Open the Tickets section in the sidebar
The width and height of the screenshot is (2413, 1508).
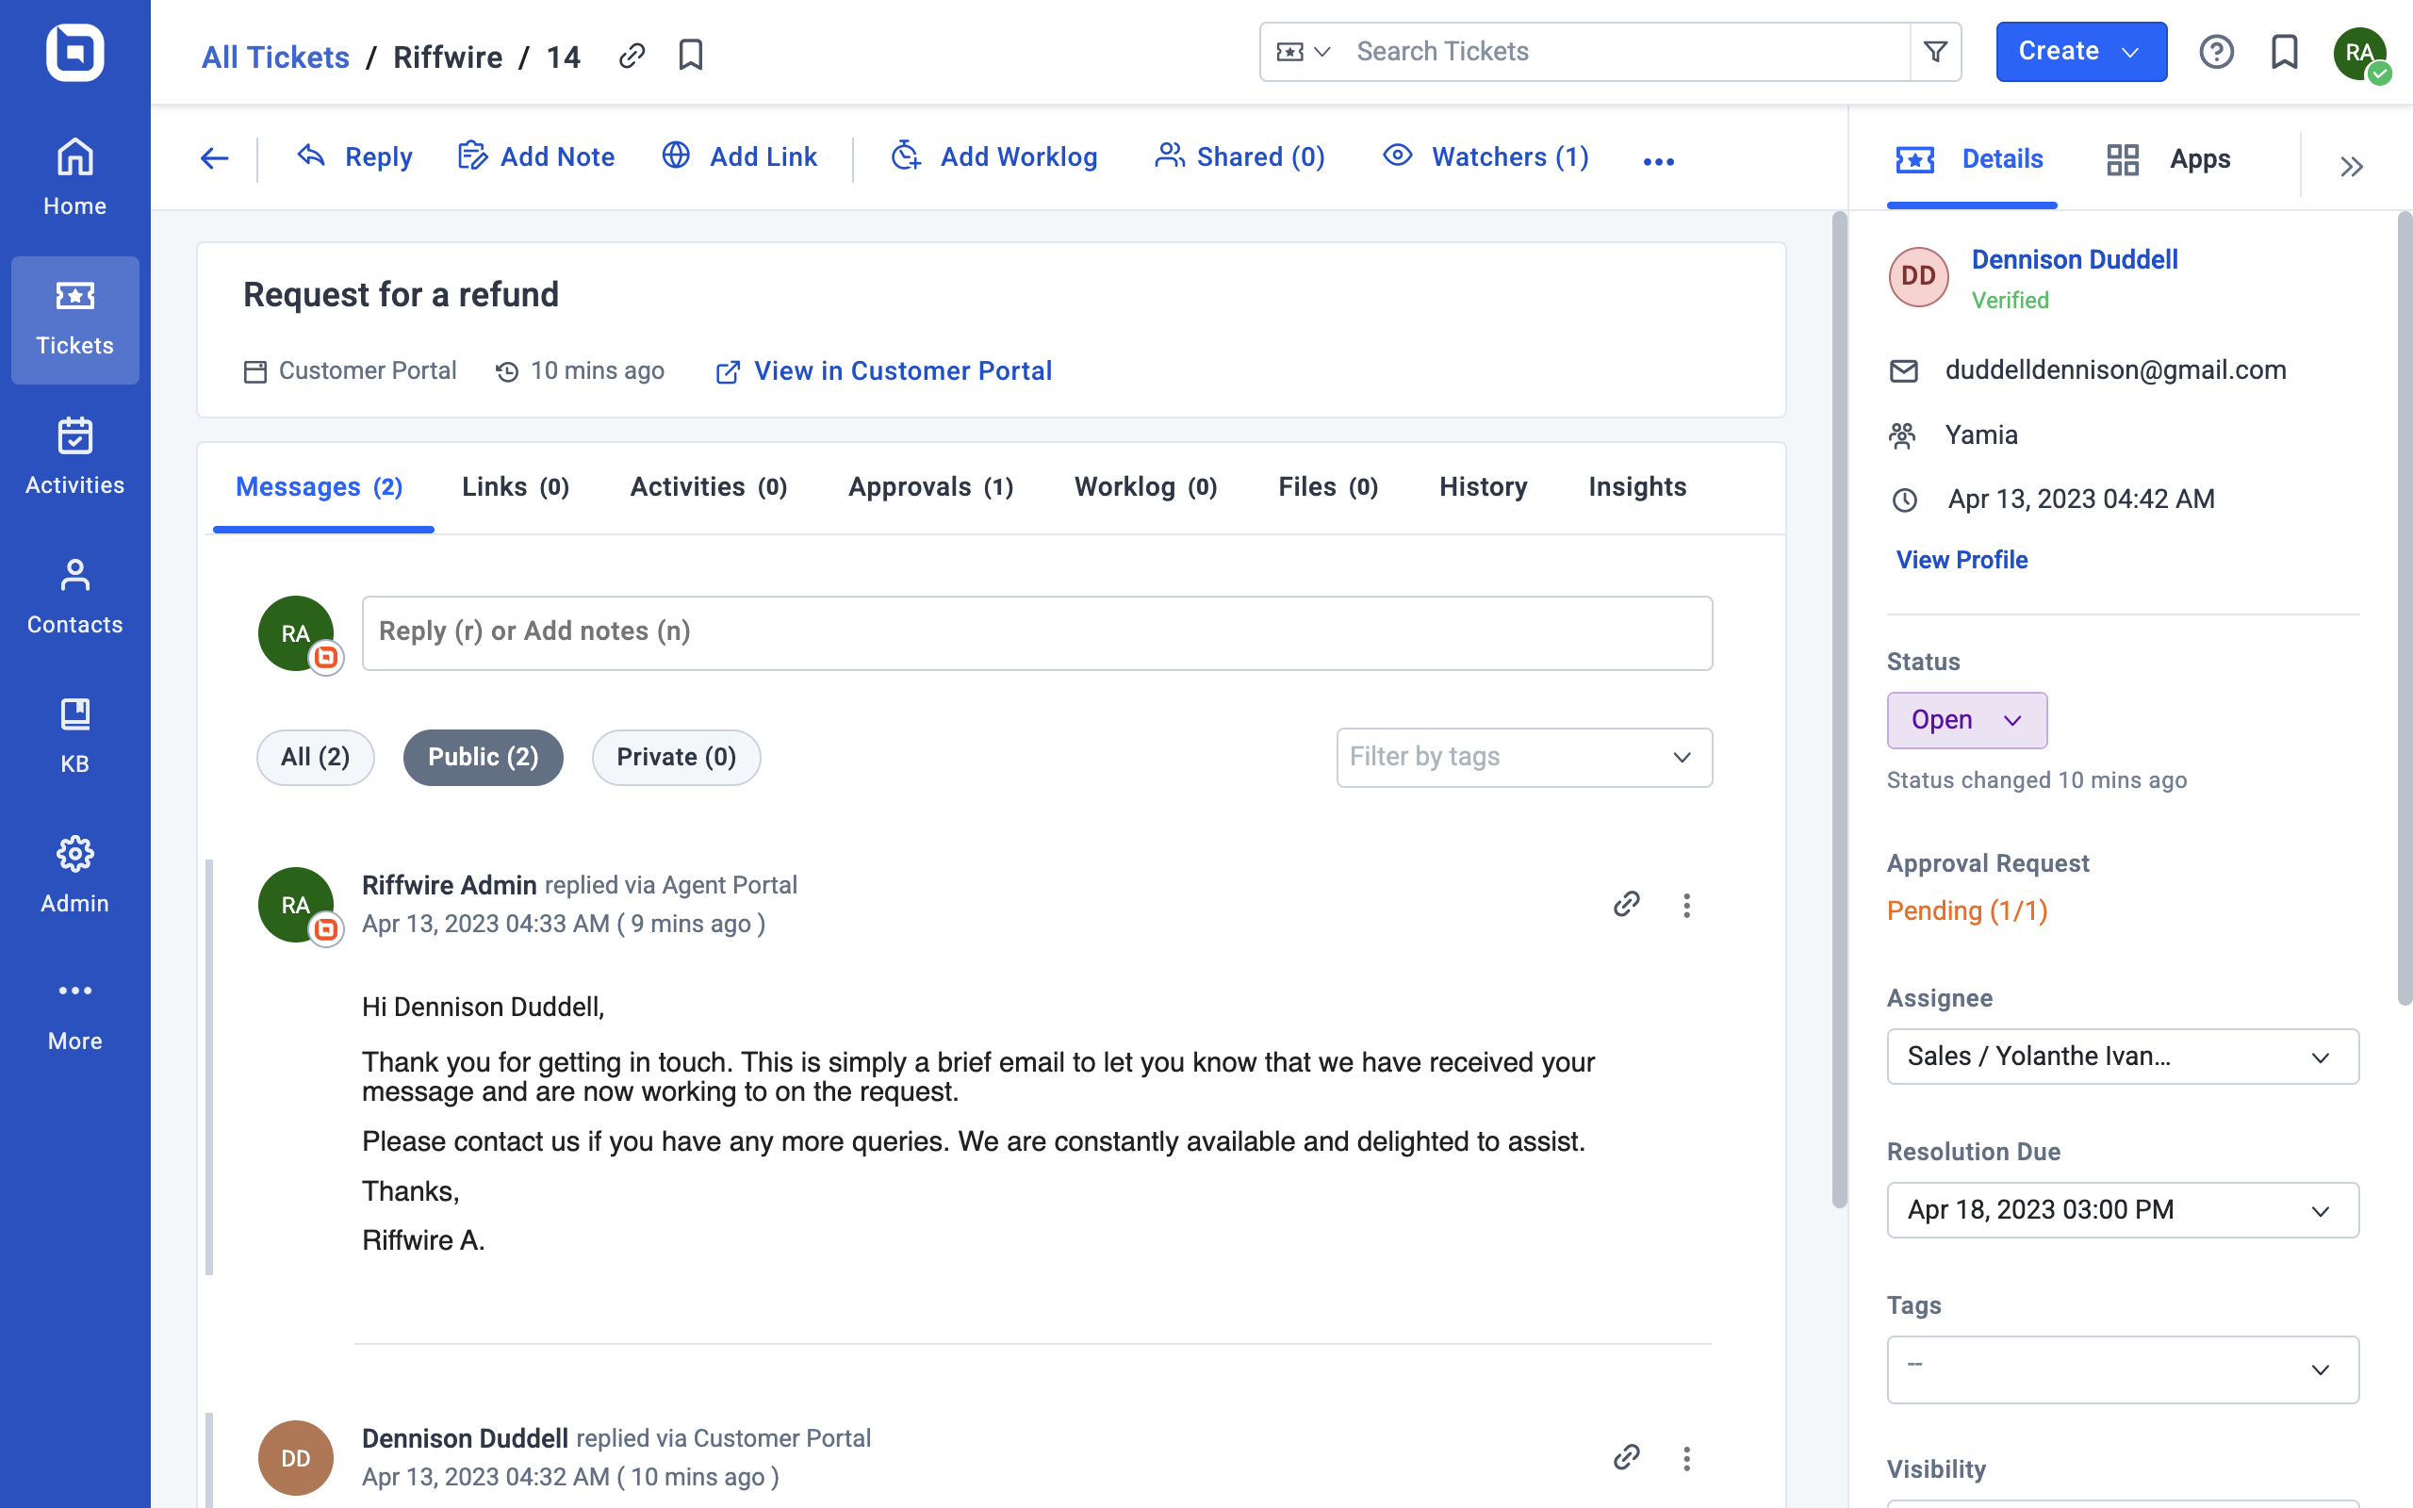click(74, 320)
